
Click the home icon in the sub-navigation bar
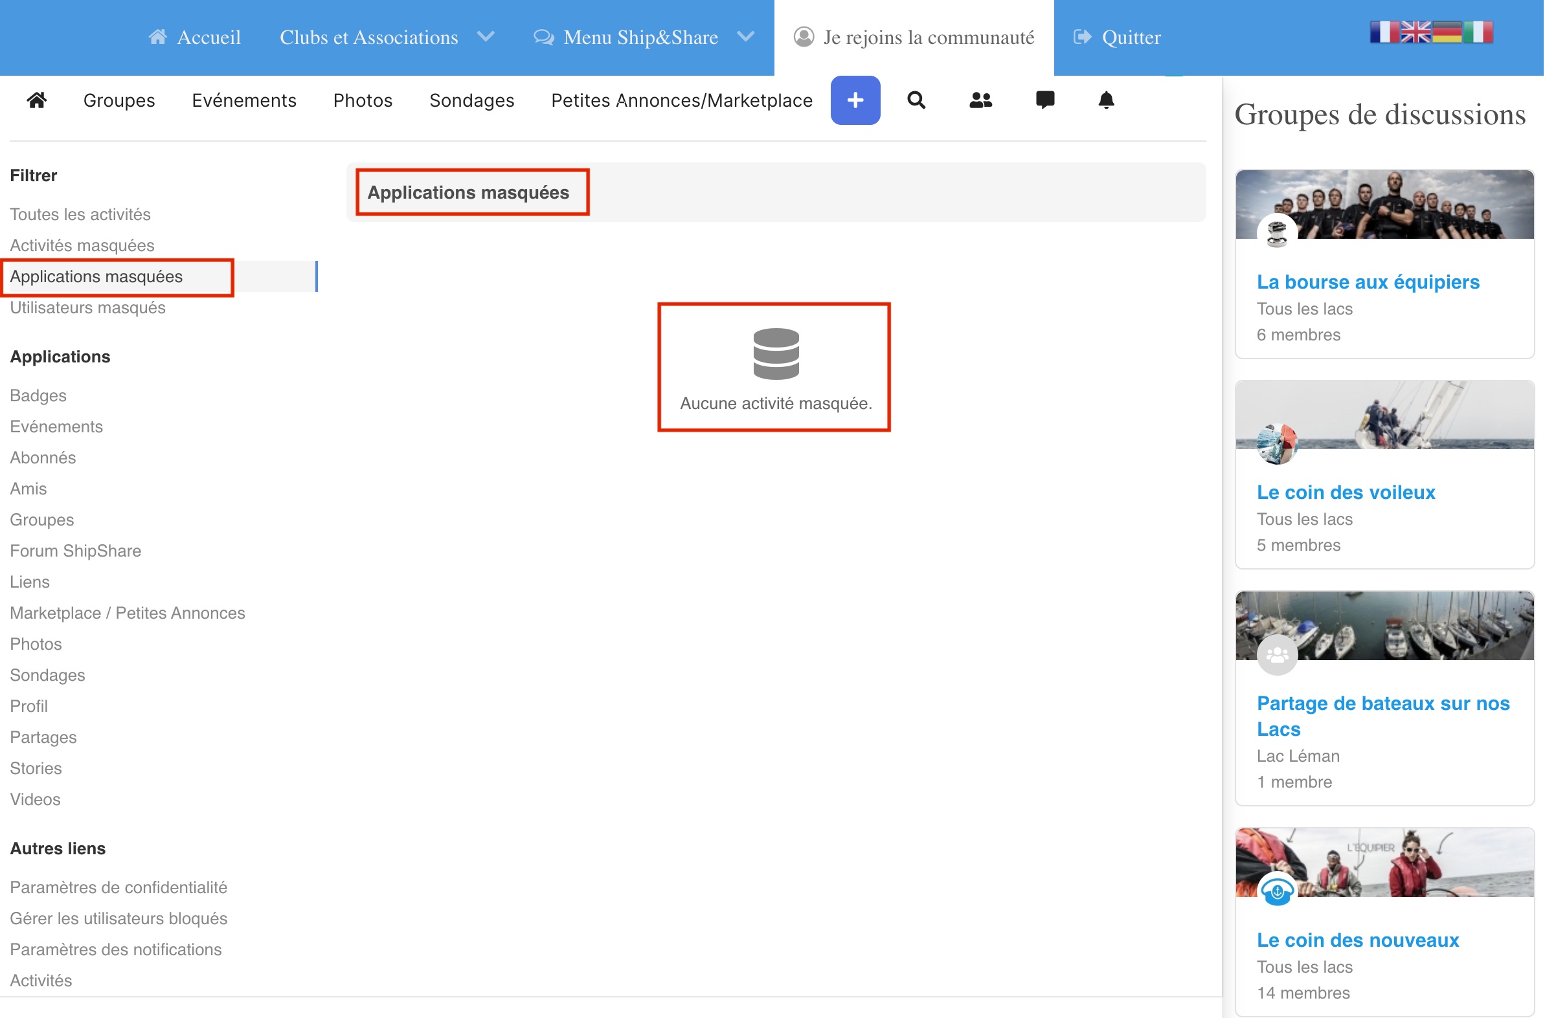pos(37,100)
